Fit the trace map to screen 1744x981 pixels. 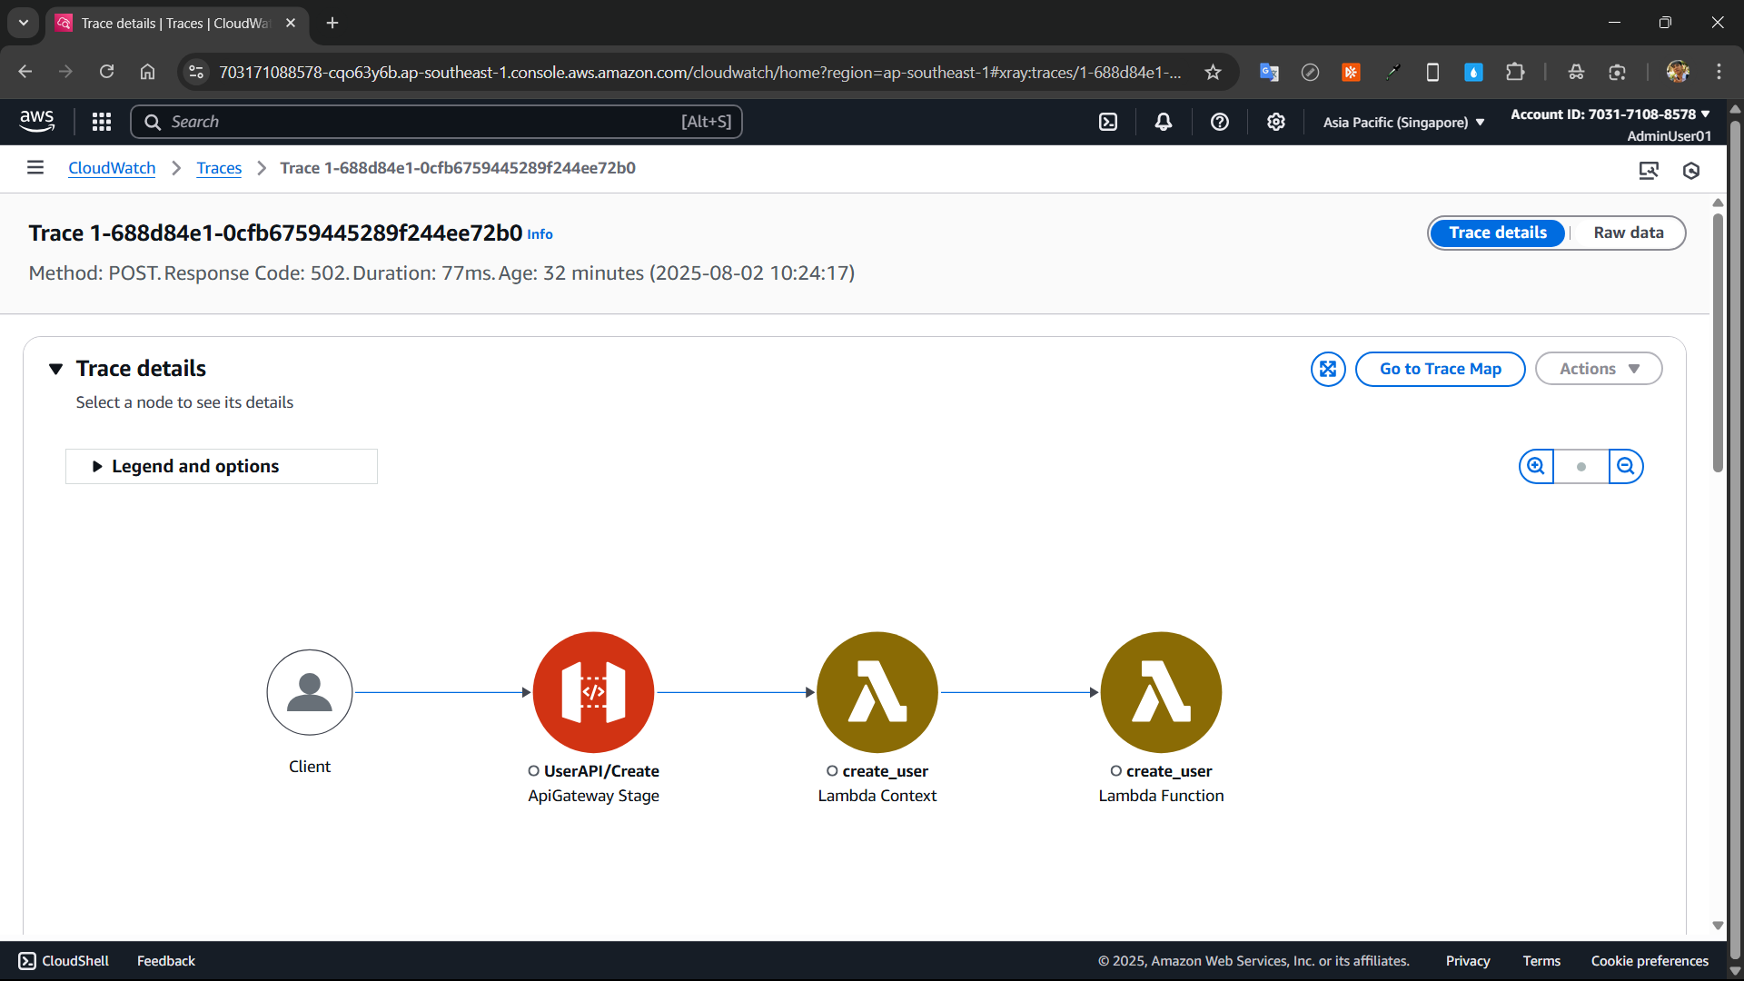[x=1328, y=369]
